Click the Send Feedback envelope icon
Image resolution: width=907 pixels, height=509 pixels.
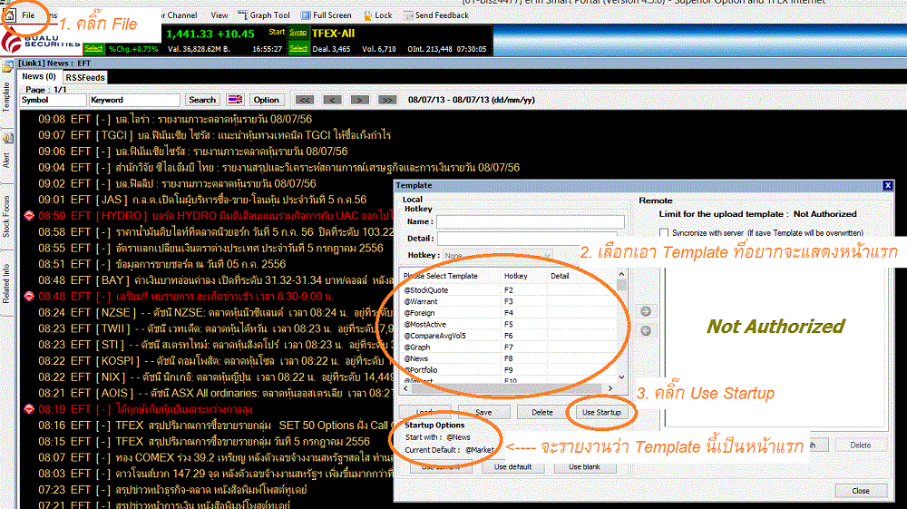click(x=408, y=15)
